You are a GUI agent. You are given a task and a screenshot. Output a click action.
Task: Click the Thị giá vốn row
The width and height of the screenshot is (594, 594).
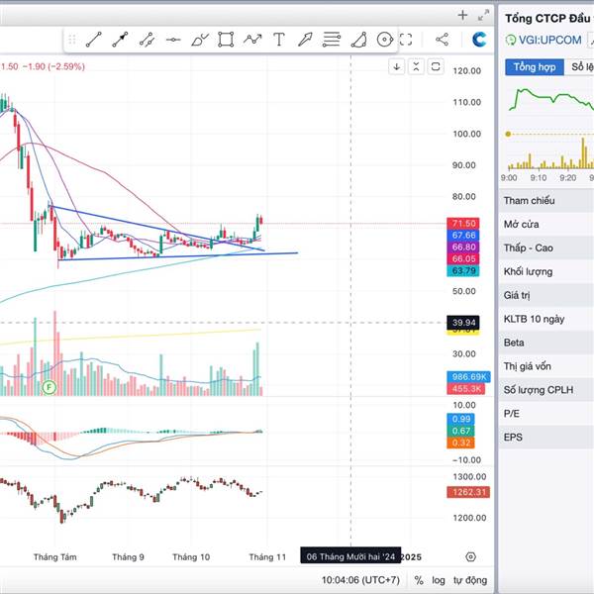coord(546,366)
